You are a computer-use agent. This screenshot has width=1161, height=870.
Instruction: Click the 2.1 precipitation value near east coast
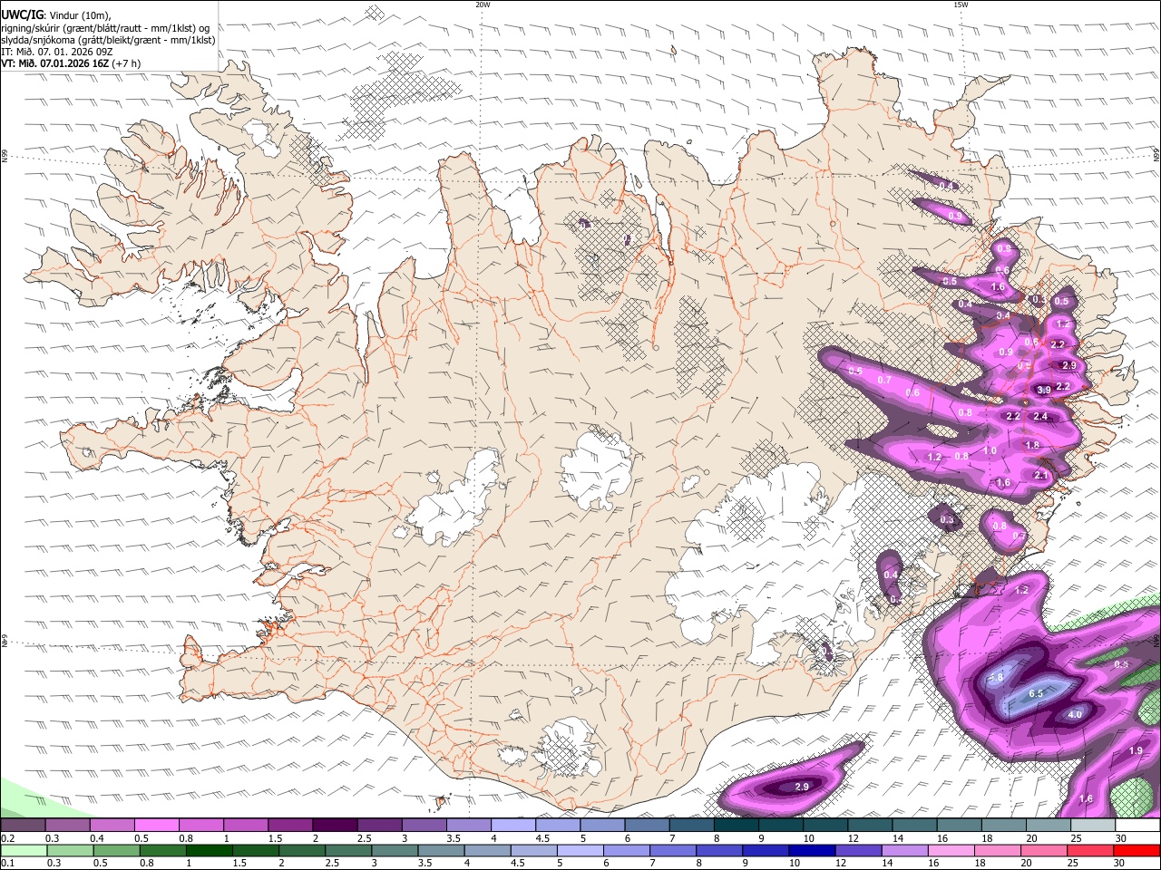(x=1041, y=476)
